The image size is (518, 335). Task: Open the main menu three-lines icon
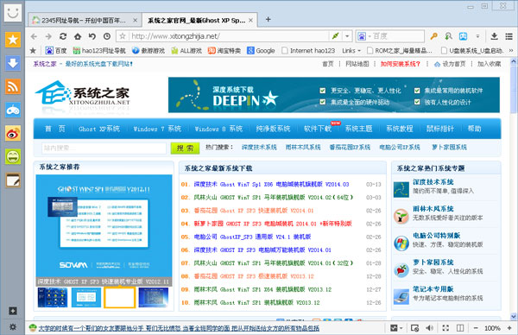(x=509, y=36)
